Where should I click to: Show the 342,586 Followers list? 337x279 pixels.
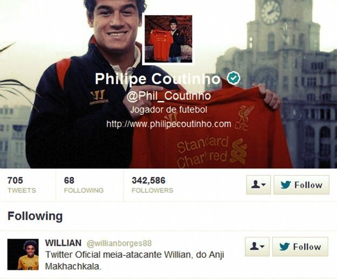click(153, 185)
